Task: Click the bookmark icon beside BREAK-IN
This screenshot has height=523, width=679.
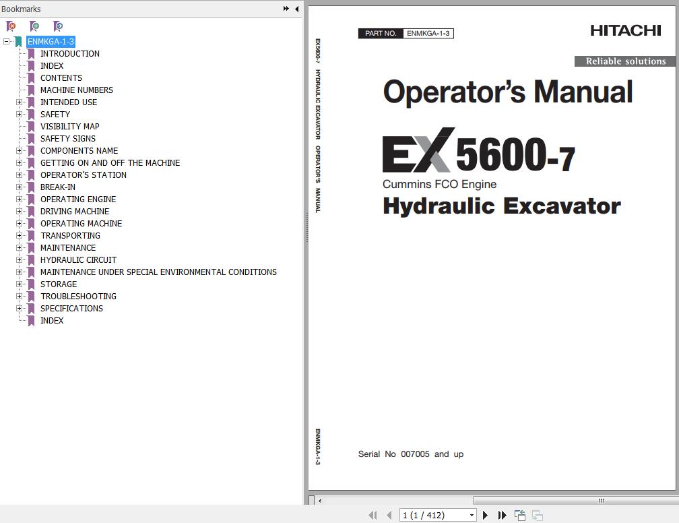Action: 31,187
